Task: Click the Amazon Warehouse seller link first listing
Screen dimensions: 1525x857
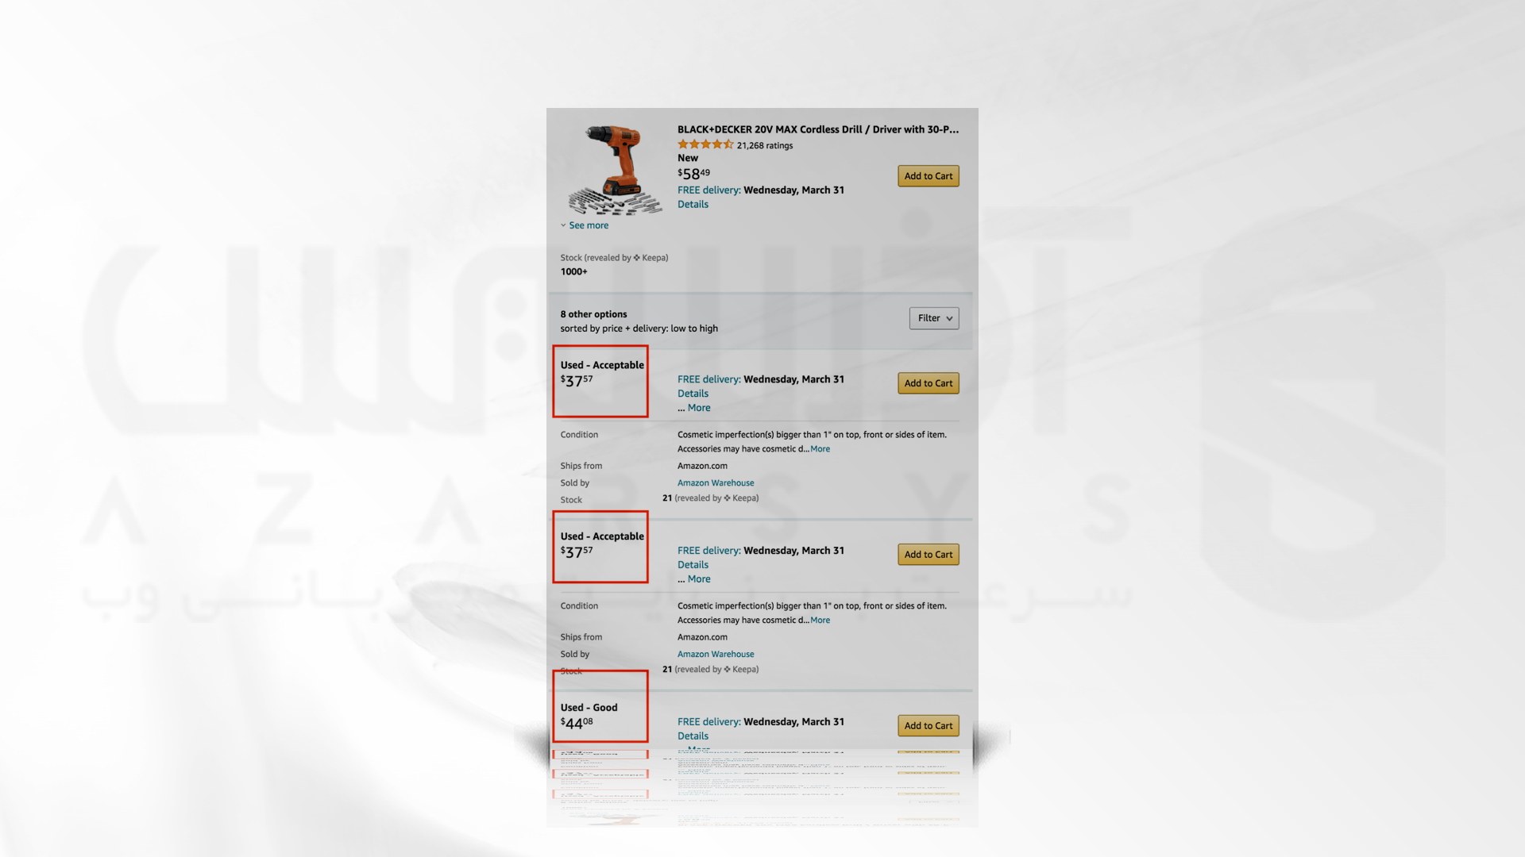Action: click(x=716, y=482)
